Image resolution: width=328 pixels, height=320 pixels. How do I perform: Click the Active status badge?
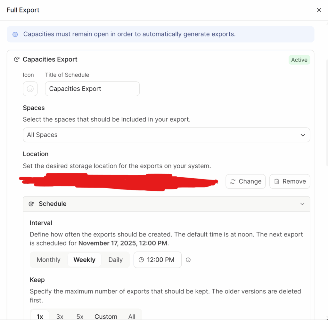(x=299, y=60)
